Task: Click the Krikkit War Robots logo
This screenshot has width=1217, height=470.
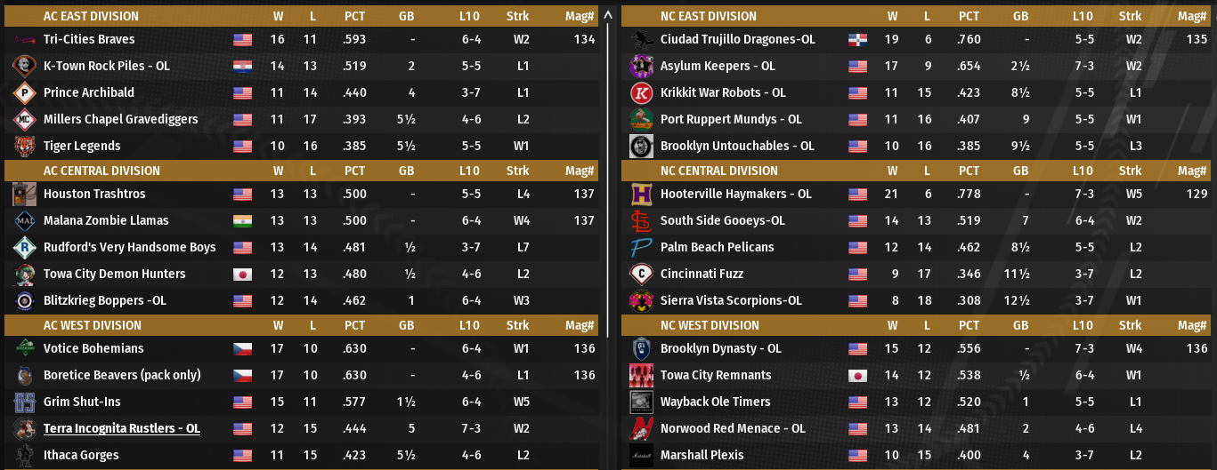Action: coord(641,93)
